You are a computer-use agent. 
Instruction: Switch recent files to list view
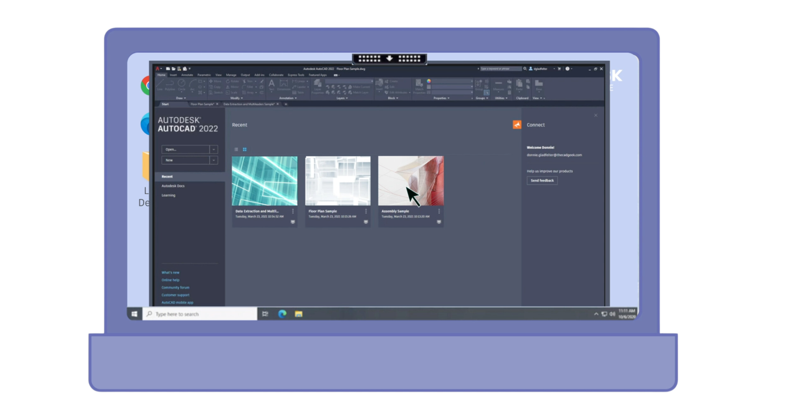pos(236,150)
